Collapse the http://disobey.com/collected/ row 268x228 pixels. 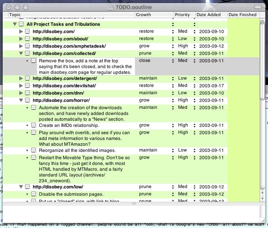point(21,53)
